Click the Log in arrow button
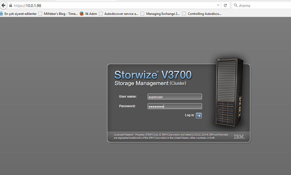This screenshot has width=291, height=175. (x=199, y=115)
